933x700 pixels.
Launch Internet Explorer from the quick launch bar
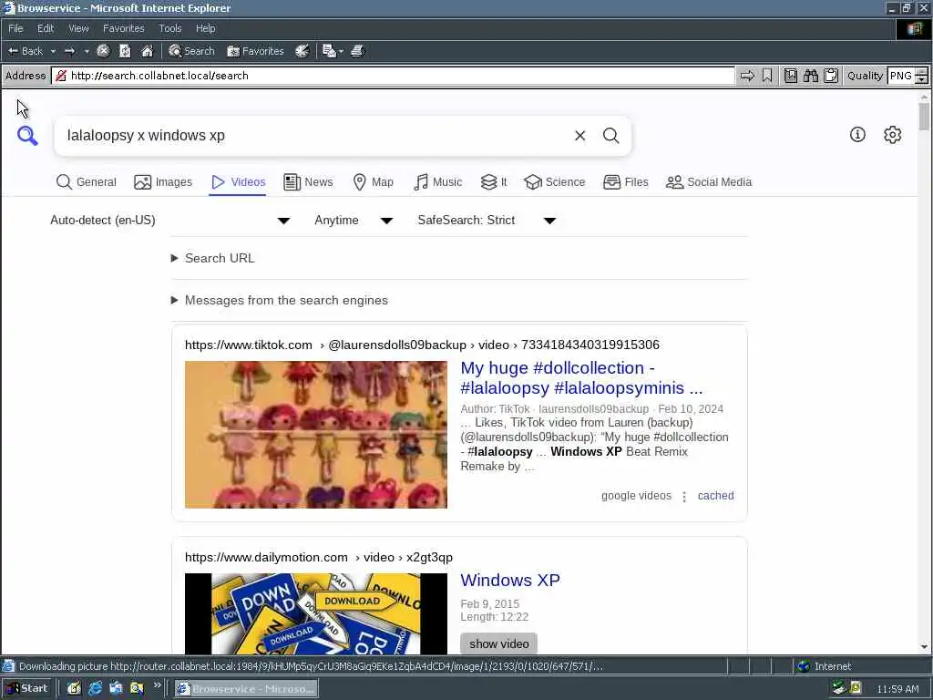click(x=95, y=689)
